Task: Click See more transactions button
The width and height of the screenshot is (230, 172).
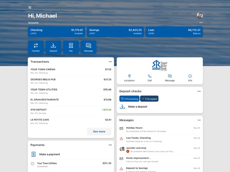Action: (x=99, y=131)
